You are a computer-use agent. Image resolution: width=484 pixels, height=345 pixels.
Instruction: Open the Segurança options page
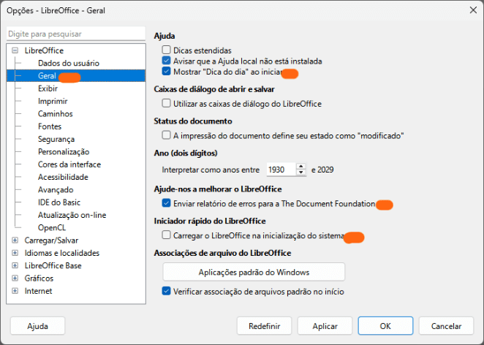click(x=56, y=139)
